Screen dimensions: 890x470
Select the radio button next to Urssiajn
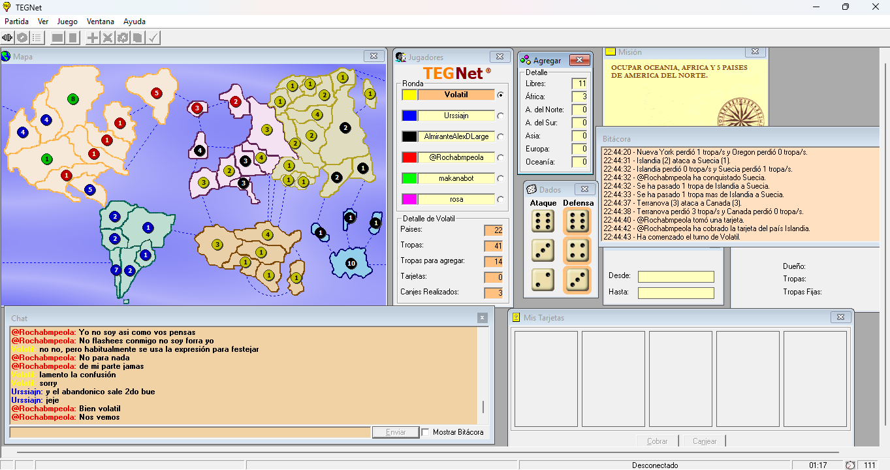coord(500,116)
